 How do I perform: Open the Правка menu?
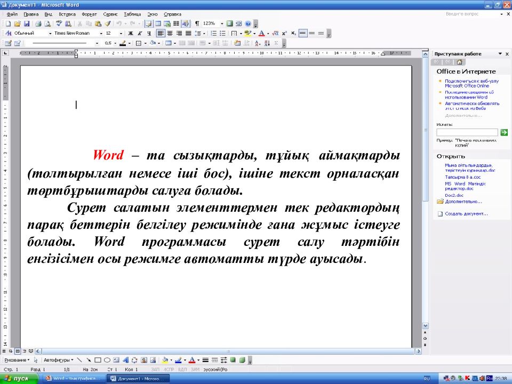click(x=31, y=14)
